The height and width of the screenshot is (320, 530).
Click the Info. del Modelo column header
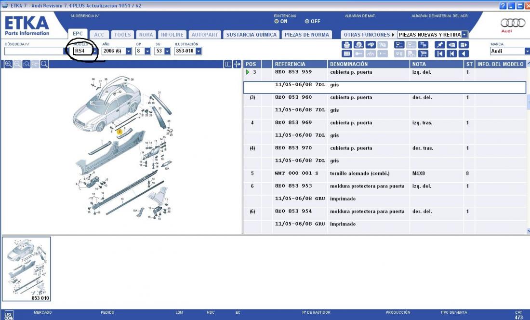pyautogui.click(x=501, y=64)
